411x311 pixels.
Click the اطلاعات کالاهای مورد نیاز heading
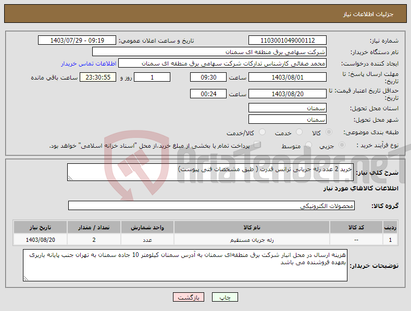[x=360, y=188]
